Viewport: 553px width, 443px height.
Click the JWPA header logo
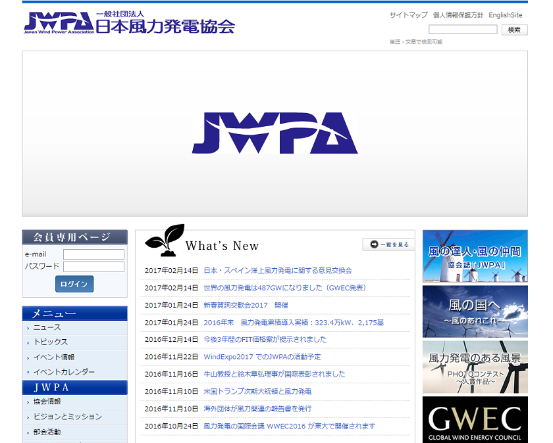(129, 23)
